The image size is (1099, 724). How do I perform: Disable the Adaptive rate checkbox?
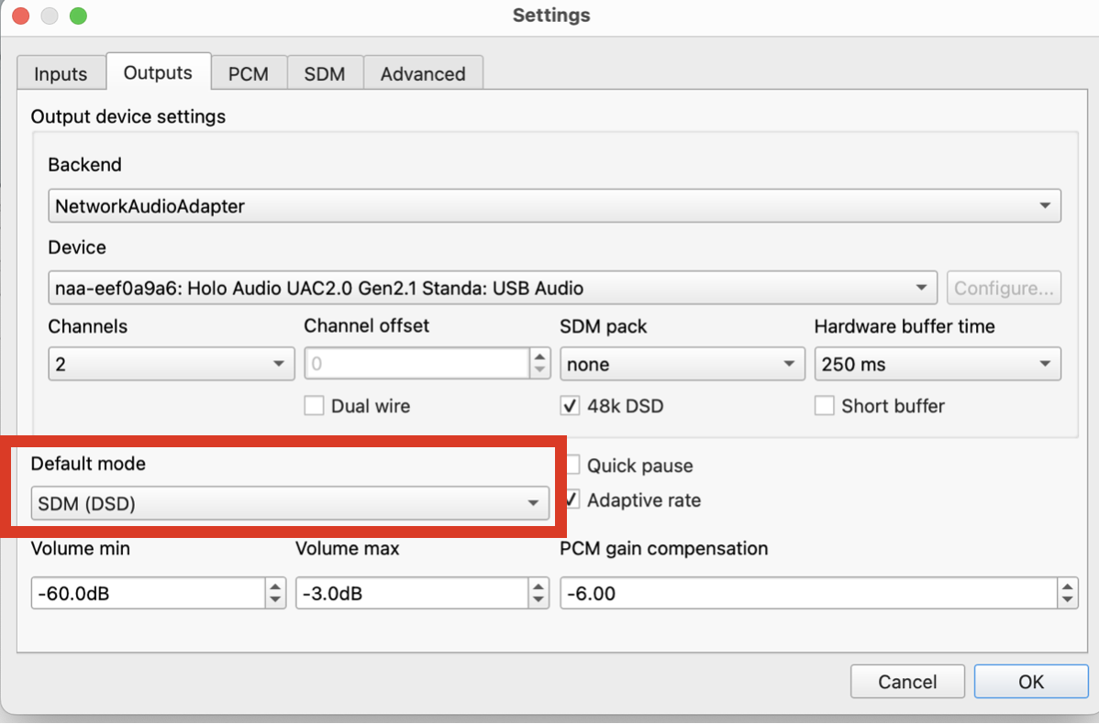tap(572, 500)
